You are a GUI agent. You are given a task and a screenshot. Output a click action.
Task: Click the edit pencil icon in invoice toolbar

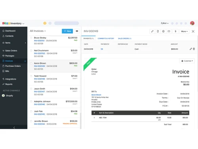pos(152,31)
